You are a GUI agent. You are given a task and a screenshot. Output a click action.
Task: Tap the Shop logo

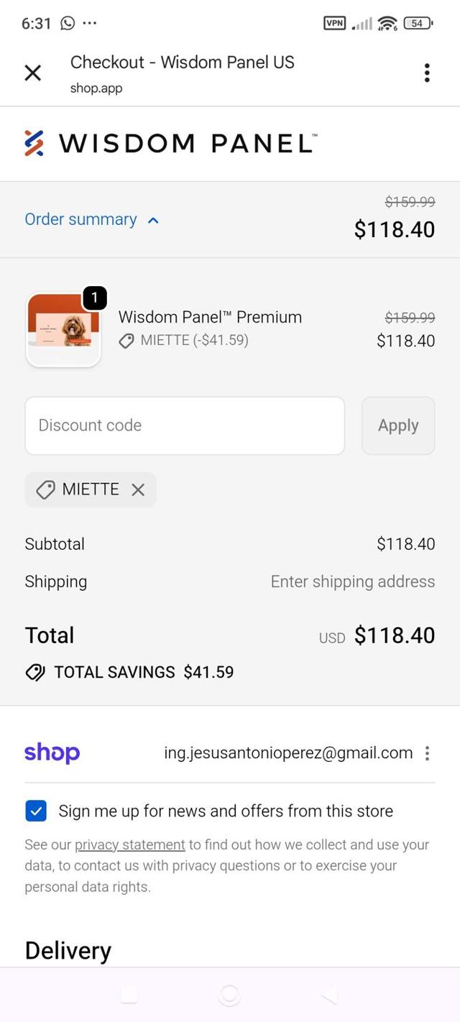point(52,752)
